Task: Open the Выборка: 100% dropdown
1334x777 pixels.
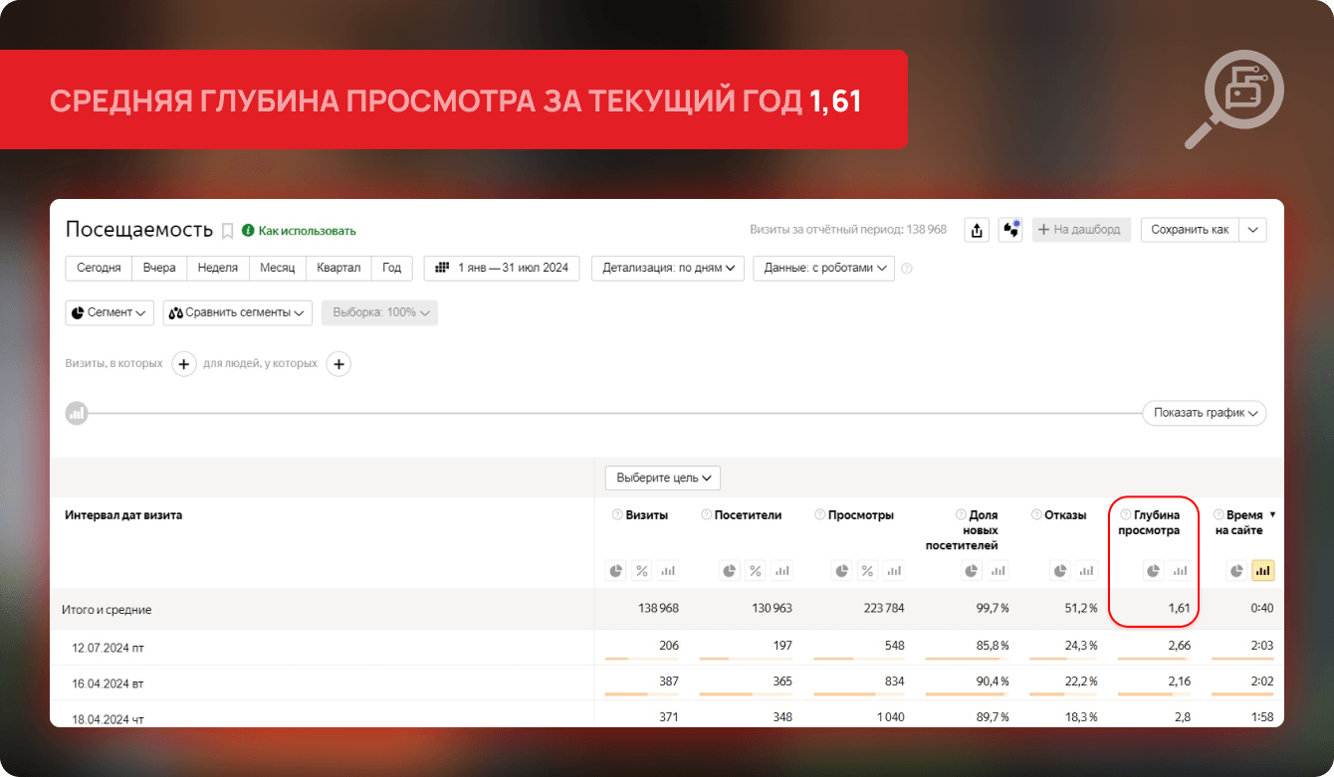Action: [379, 312]
